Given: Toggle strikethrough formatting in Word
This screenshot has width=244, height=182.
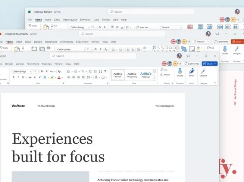Looking at the screenshot, I should point(30,77).
